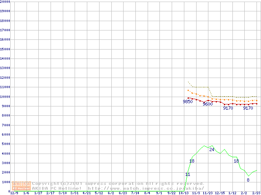Click the 11 label on green line
261x195 pixels.
pyautogui.click(x=188, y=174)
